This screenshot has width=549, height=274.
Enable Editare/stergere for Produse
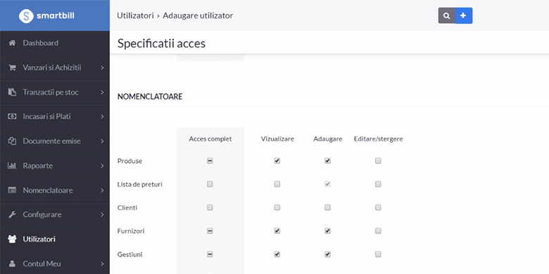(x=378, y=161)
